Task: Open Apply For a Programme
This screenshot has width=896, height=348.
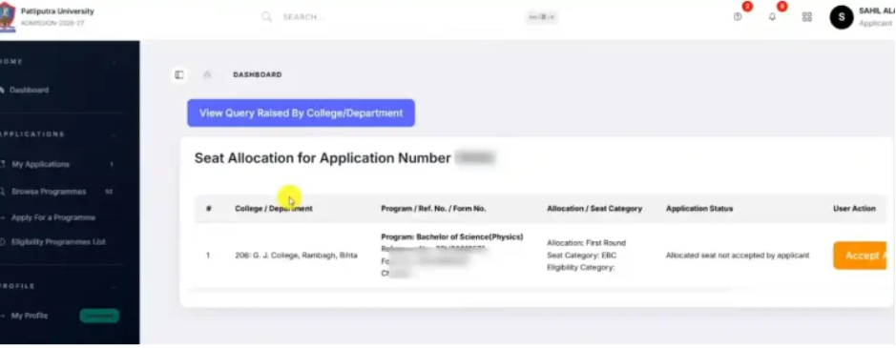Action: point(53,217)
